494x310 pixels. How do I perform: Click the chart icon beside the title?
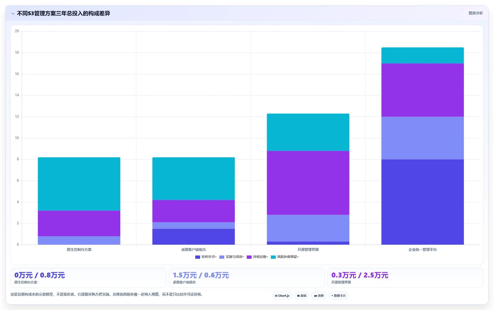point(13,14)
